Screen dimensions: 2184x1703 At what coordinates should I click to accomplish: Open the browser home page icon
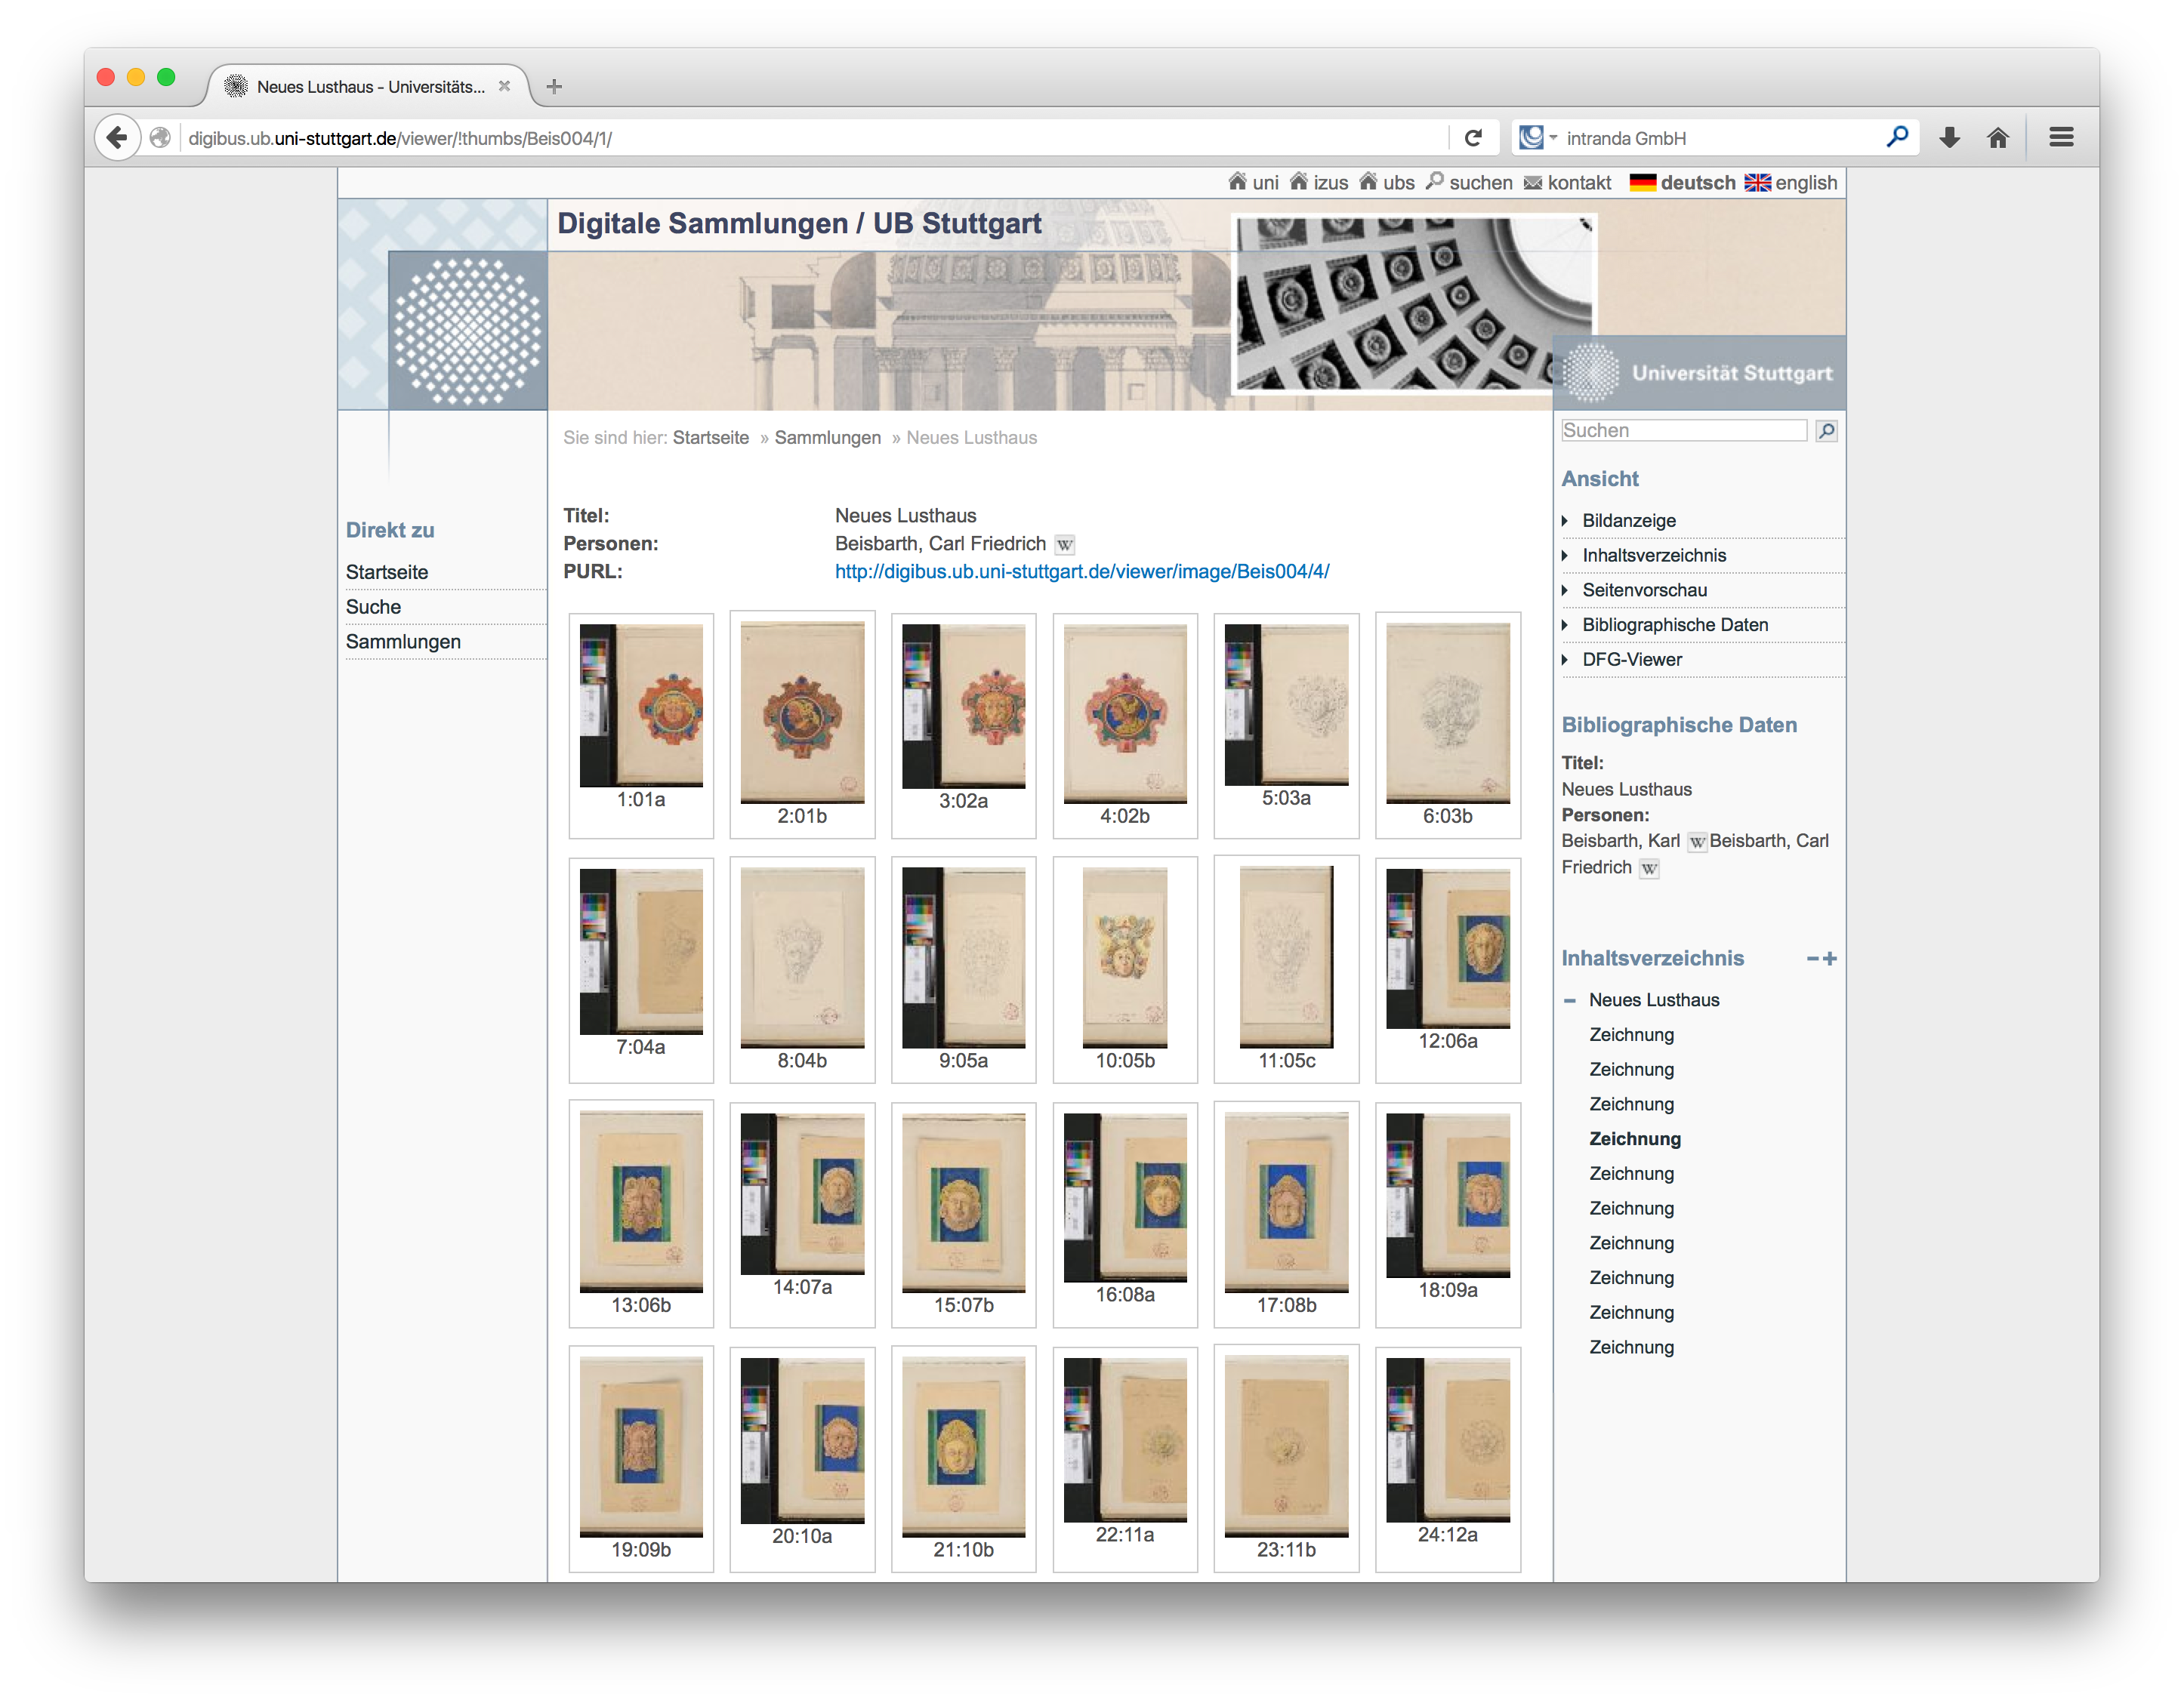click(x=1998, y=138)
